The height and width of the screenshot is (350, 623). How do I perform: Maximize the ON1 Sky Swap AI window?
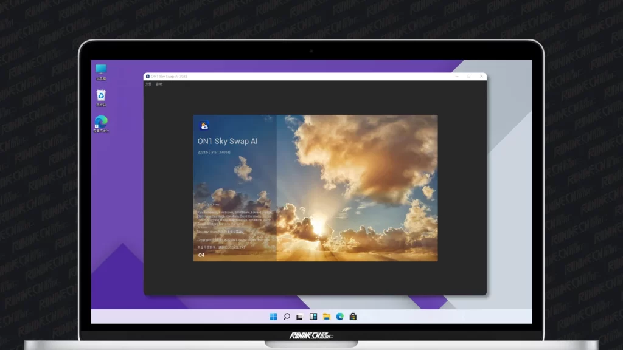coord(469,77)
